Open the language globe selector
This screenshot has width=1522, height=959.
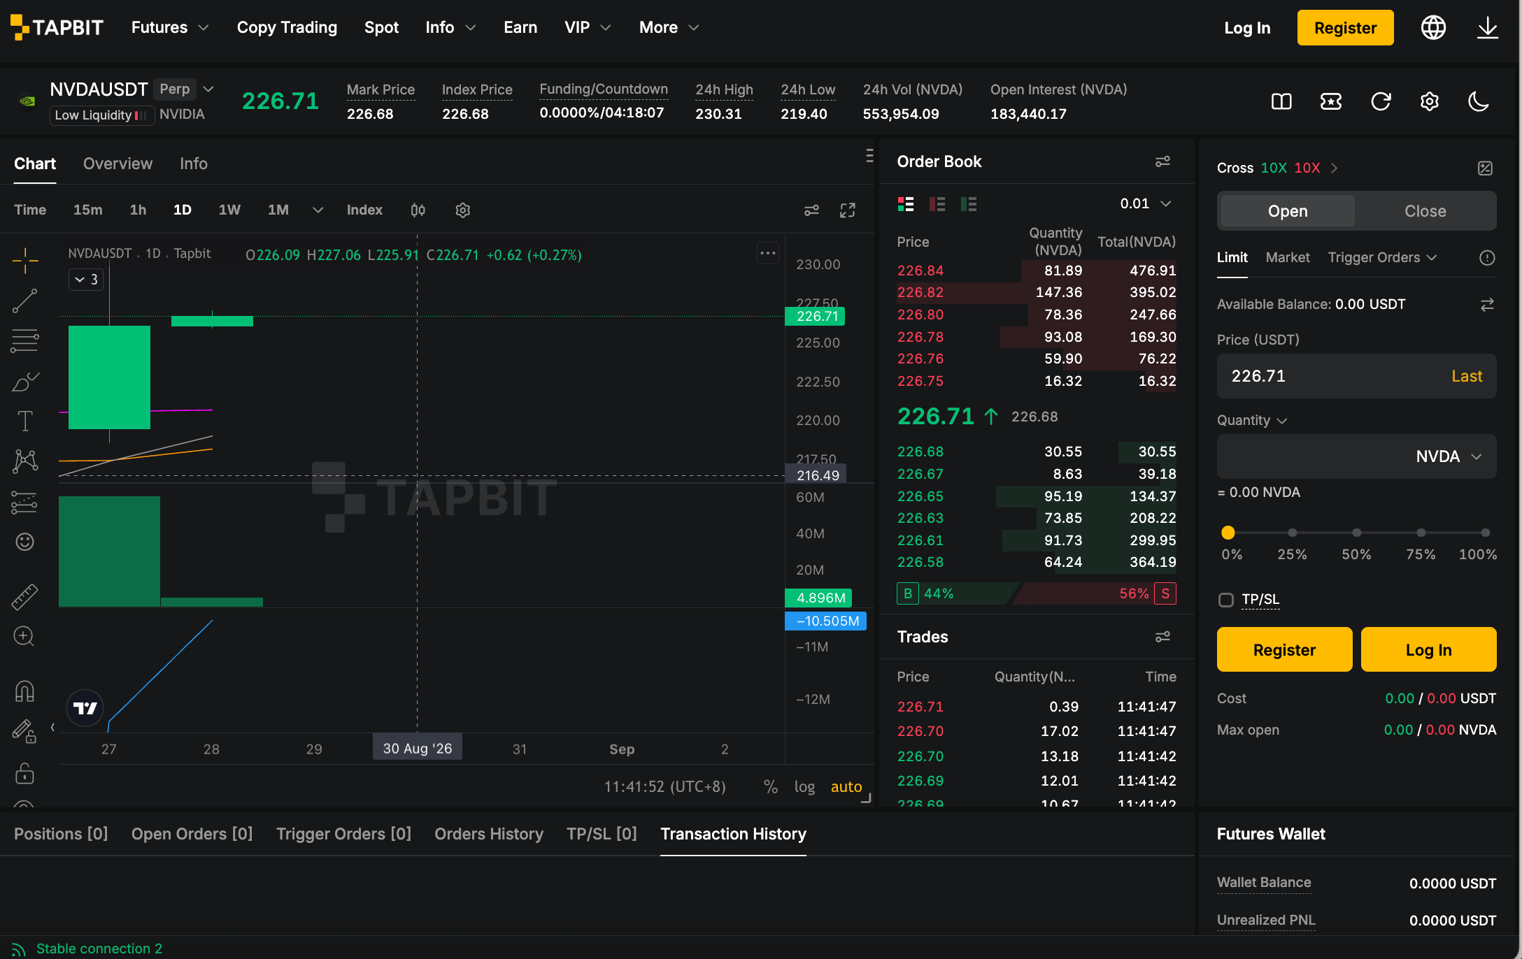point(1433,27)
